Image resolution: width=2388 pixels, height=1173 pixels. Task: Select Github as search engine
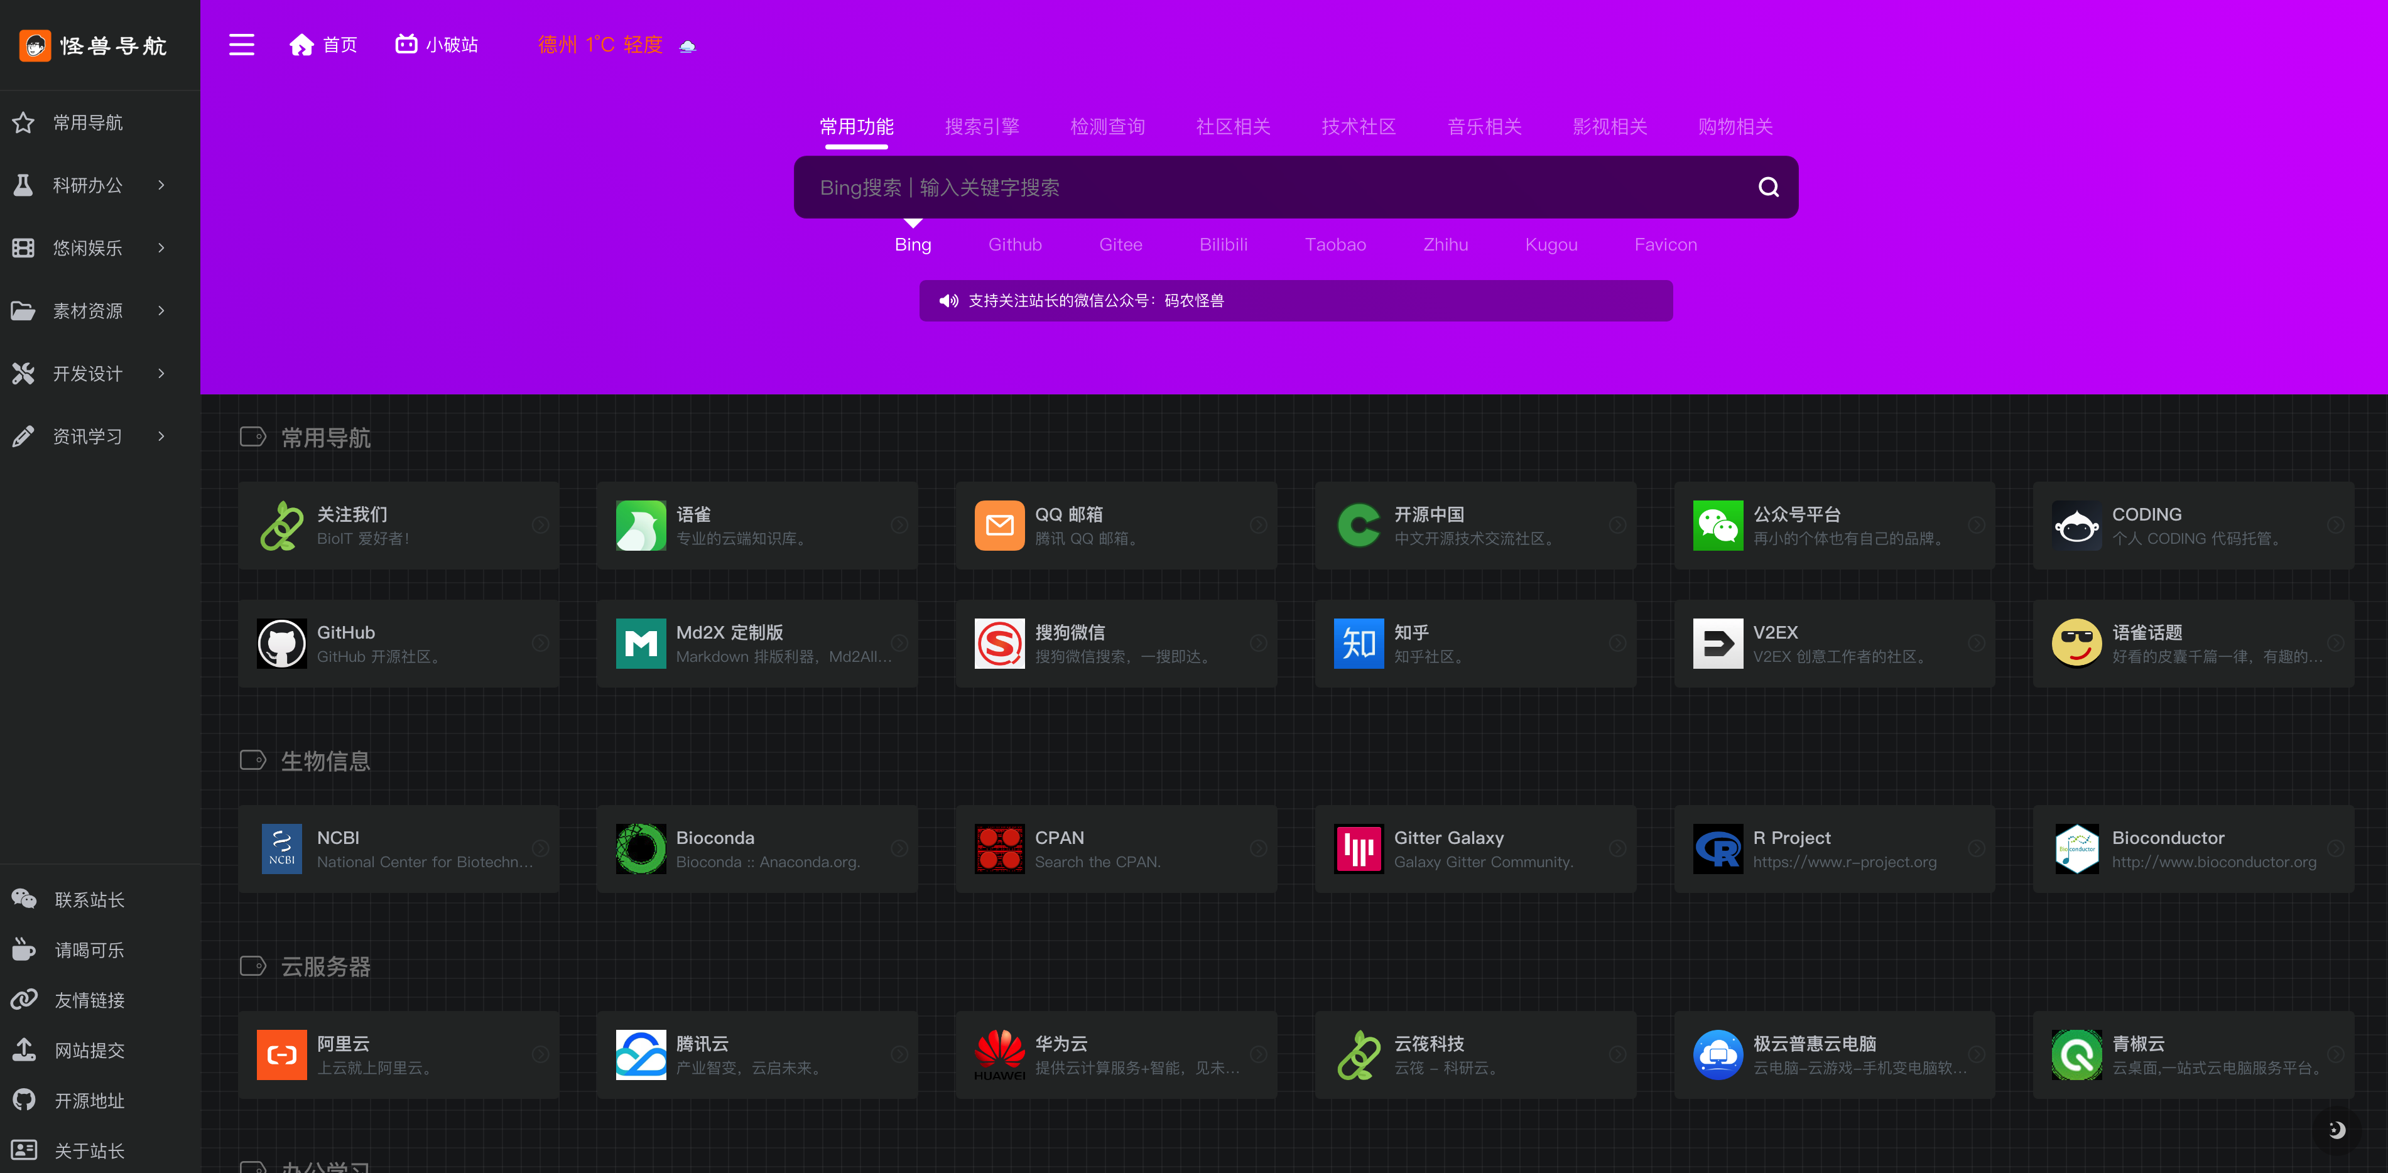pyautogui.click(x=1014, y=245)
